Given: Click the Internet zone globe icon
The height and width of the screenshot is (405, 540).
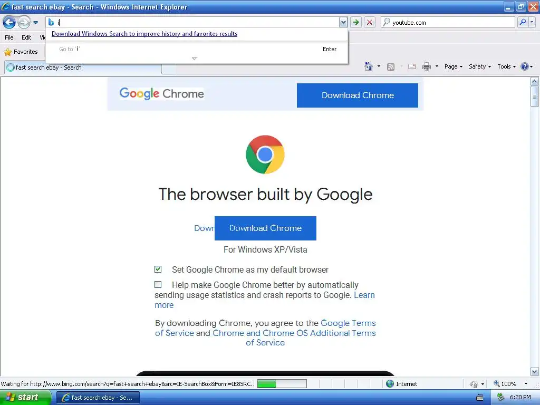Looking at the screenshot, I should [x=390, y=384].
